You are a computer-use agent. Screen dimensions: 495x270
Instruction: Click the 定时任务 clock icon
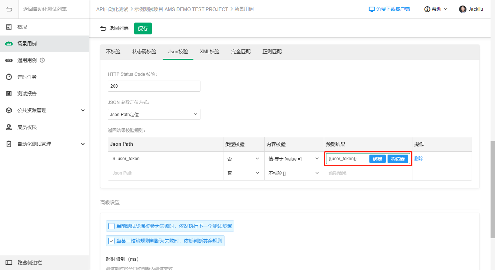coord(9,77)
